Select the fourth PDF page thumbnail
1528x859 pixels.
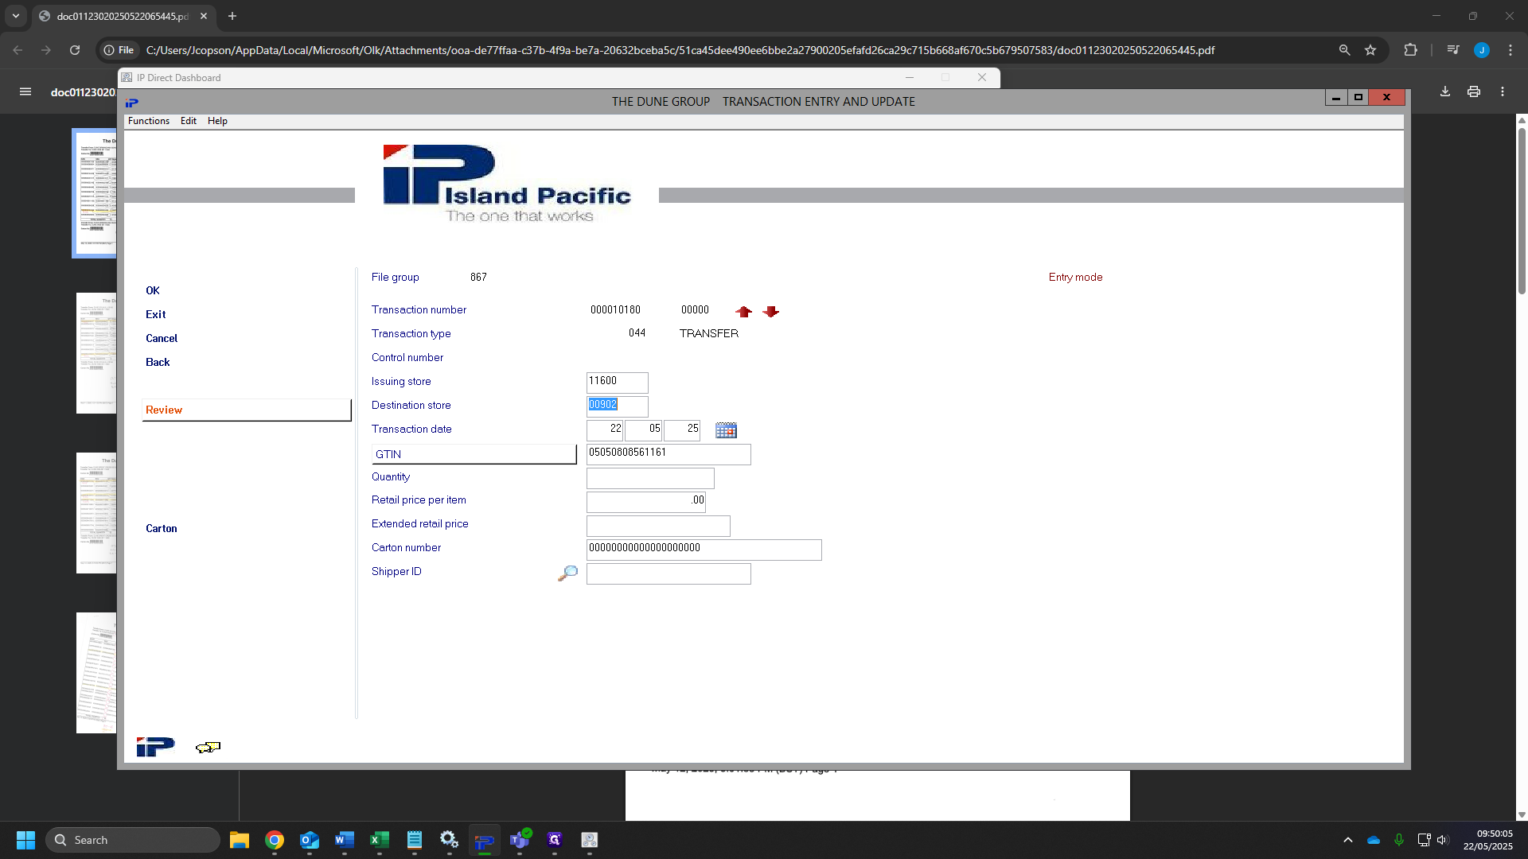click(x=96, y=673)
